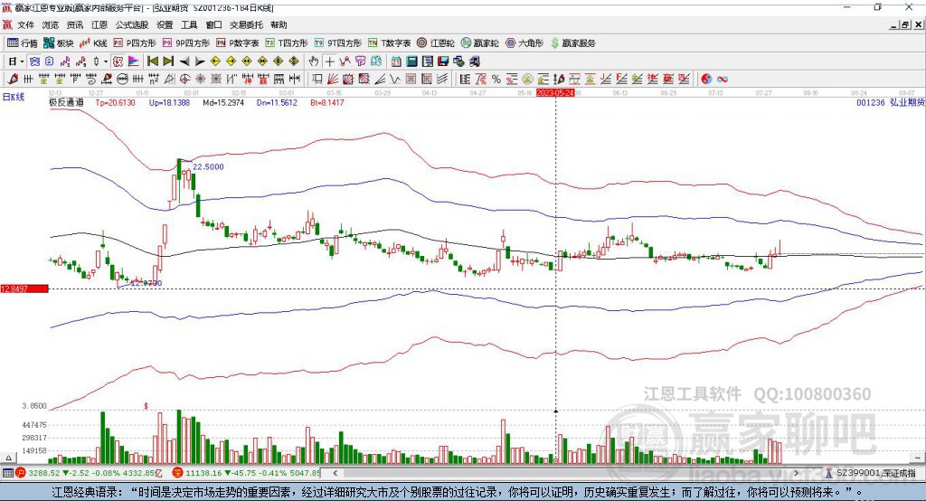
Task: Select the red target circle tool
Action: tap(184, 80)
